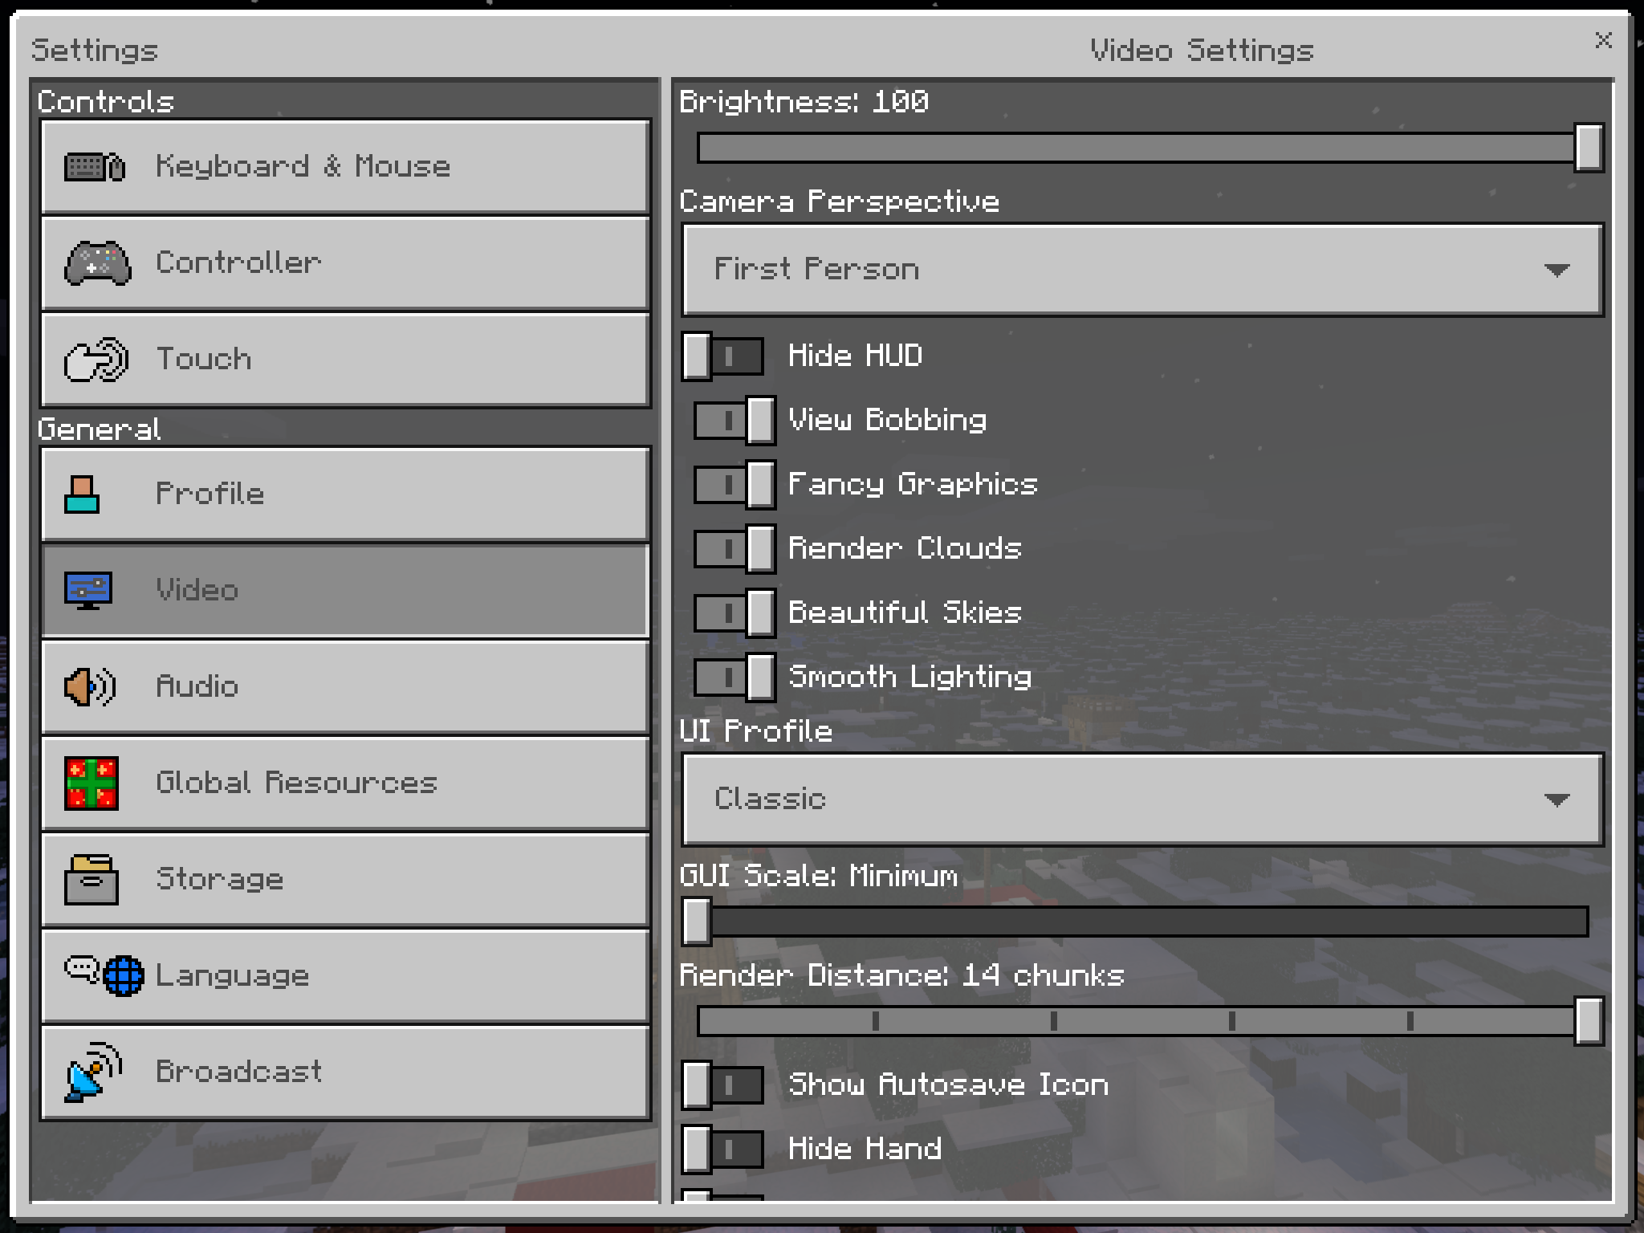Click the keyboard and mouse icon
Image resolution: width=1644 pixels, height=1233 pixels.
95,167
